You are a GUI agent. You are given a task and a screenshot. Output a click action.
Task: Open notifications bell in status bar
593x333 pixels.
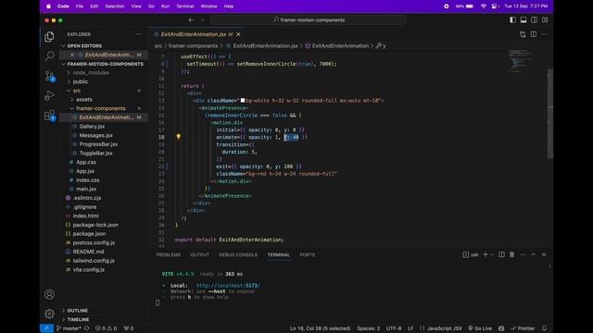click(545, 328)
